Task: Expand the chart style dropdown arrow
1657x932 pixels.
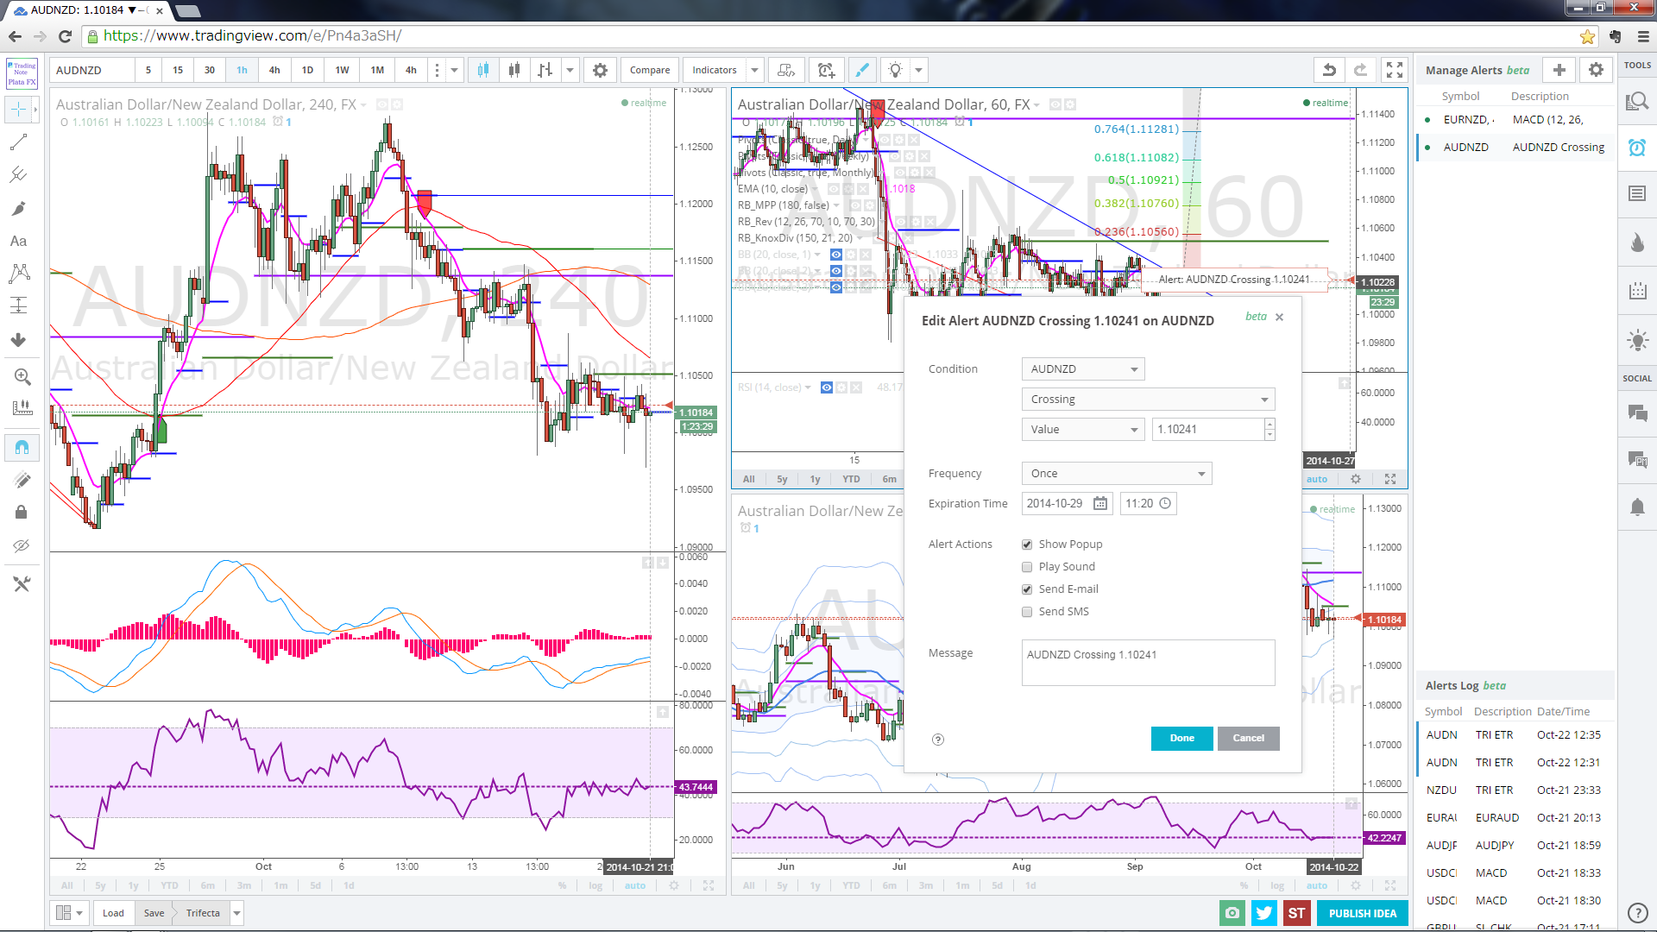Action: click(x=570, y=70)
